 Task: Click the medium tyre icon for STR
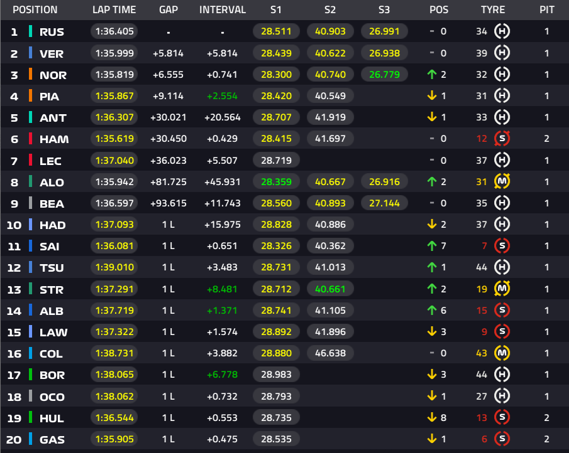click(502, 289)
